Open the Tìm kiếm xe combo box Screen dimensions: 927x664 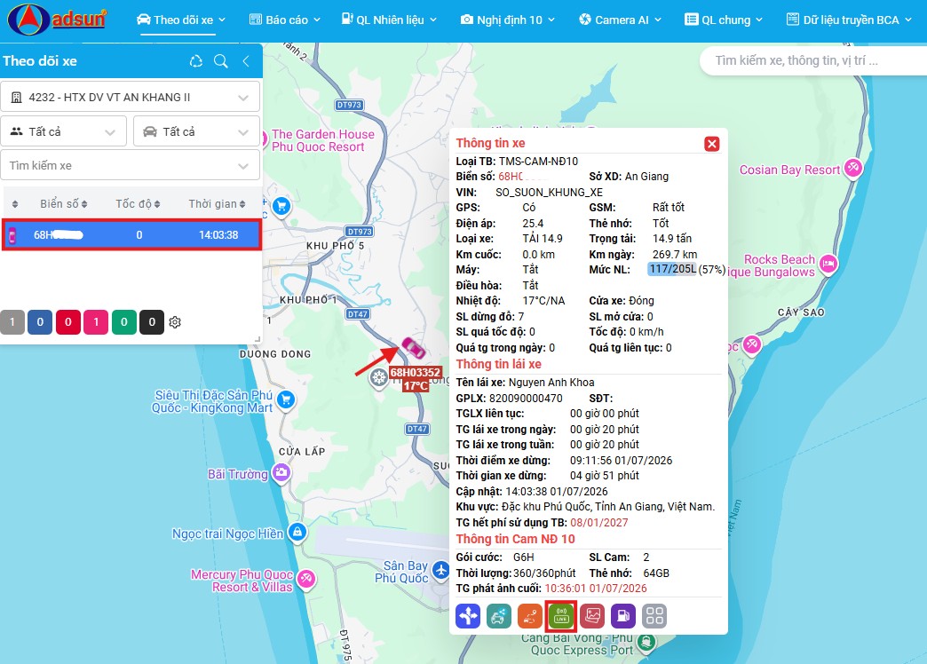coord(130,166)
